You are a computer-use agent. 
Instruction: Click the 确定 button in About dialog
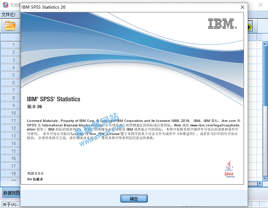coord(134,198)
